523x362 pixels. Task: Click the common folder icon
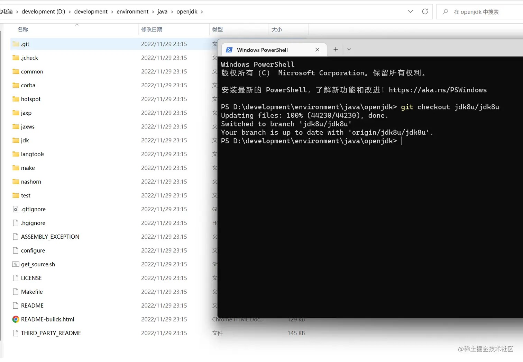pos(16,71)
